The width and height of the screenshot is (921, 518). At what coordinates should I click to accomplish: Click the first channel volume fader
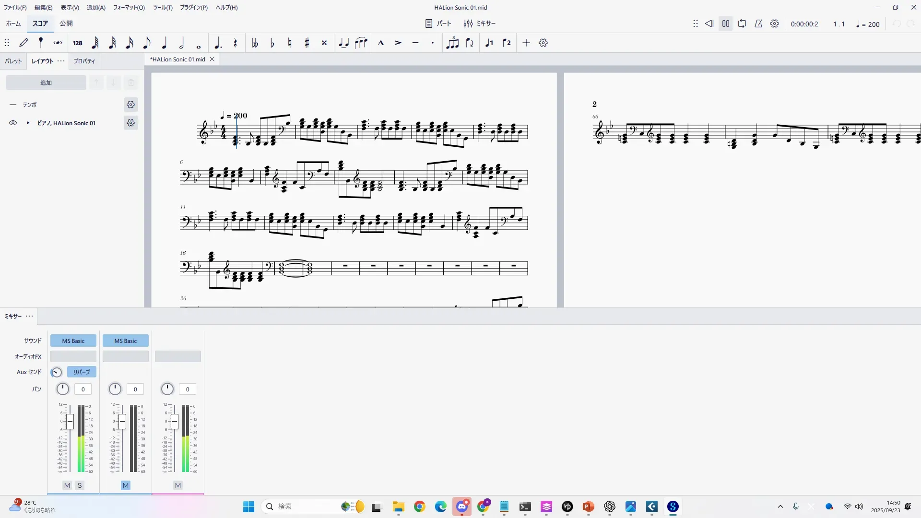[70, 422]
